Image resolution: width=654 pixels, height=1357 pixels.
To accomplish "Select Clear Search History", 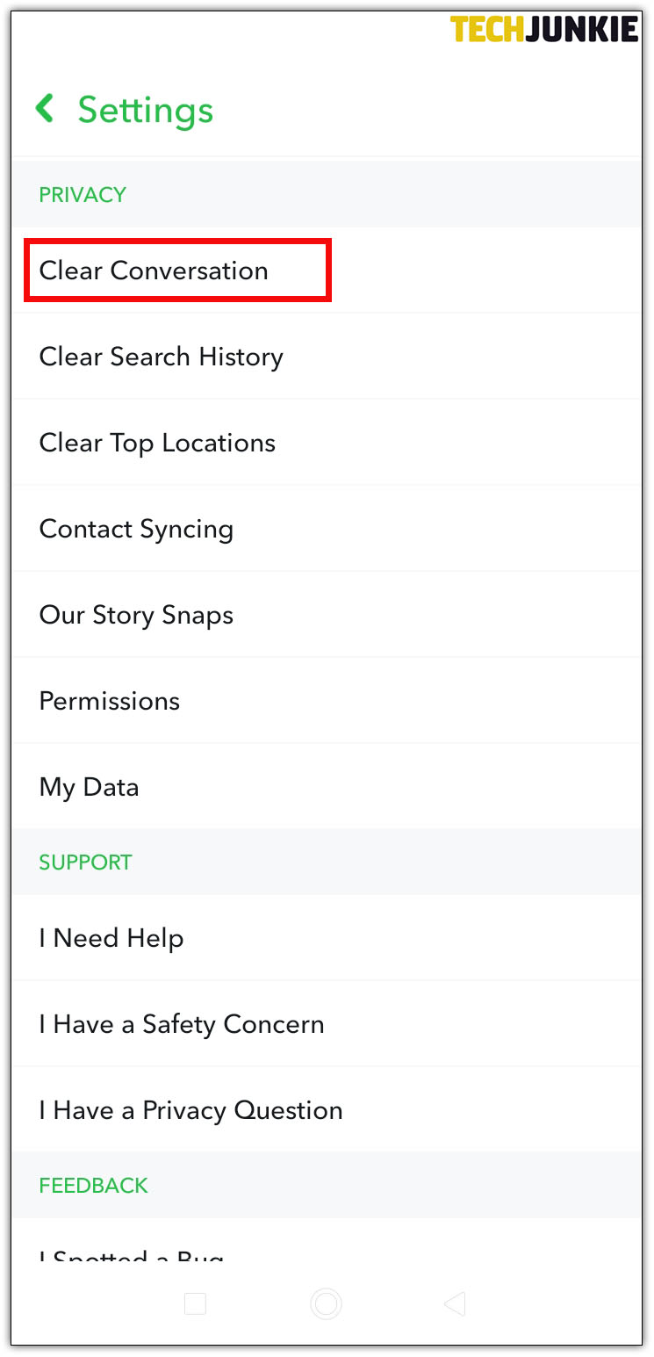I will click(x=162, y=357).
